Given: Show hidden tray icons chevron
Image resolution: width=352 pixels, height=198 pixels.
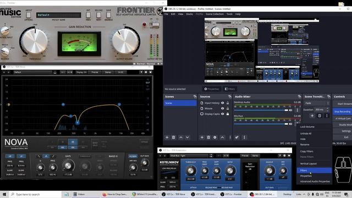Looking at the screenshot, I should pyautogui.click(x=304, y=194).
